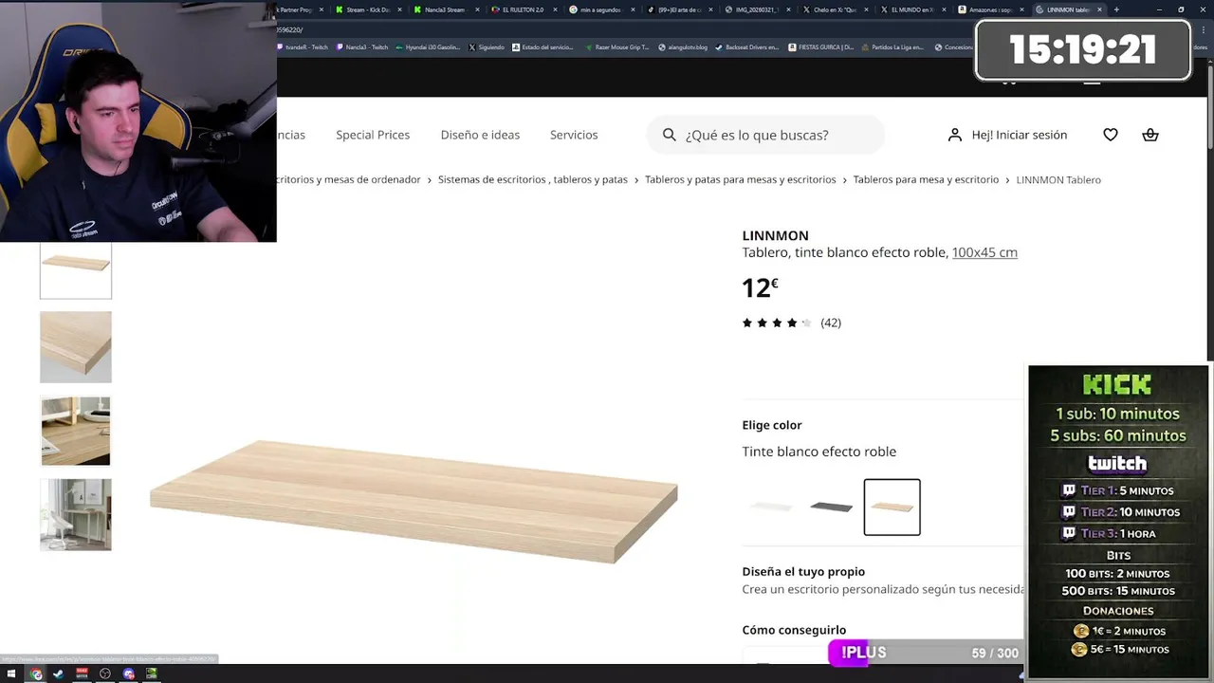Go to Tableros y patas para mesas breadcrumb
Screen dimensions: 1214x683
(740, 179)
